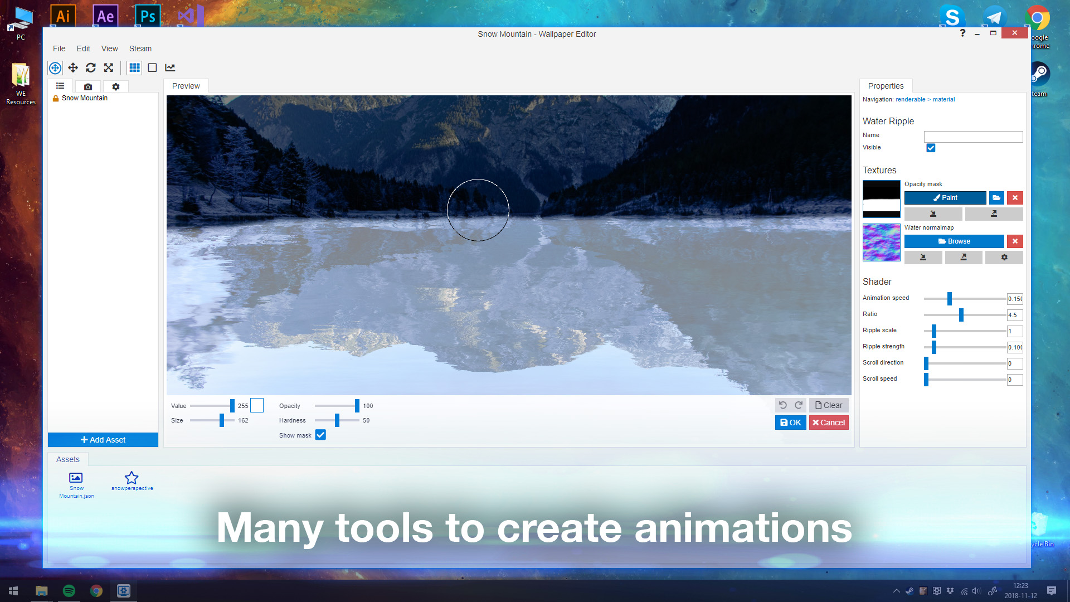Click the snowperspective asset thumbnail

[131, 478]
